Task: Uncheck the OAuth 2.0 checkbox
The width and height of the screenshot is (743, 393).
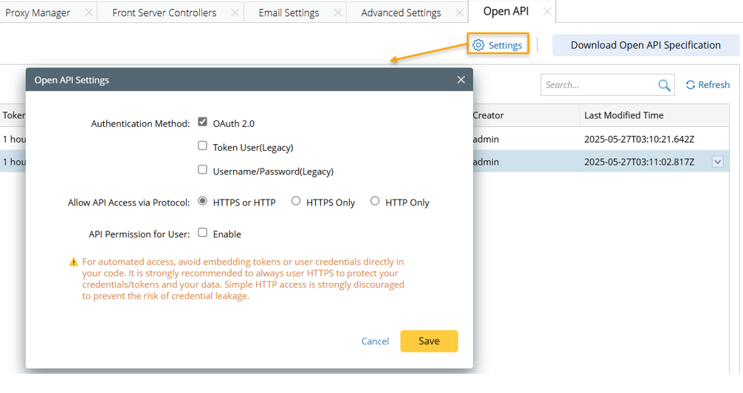Action: tap(203, 122)
